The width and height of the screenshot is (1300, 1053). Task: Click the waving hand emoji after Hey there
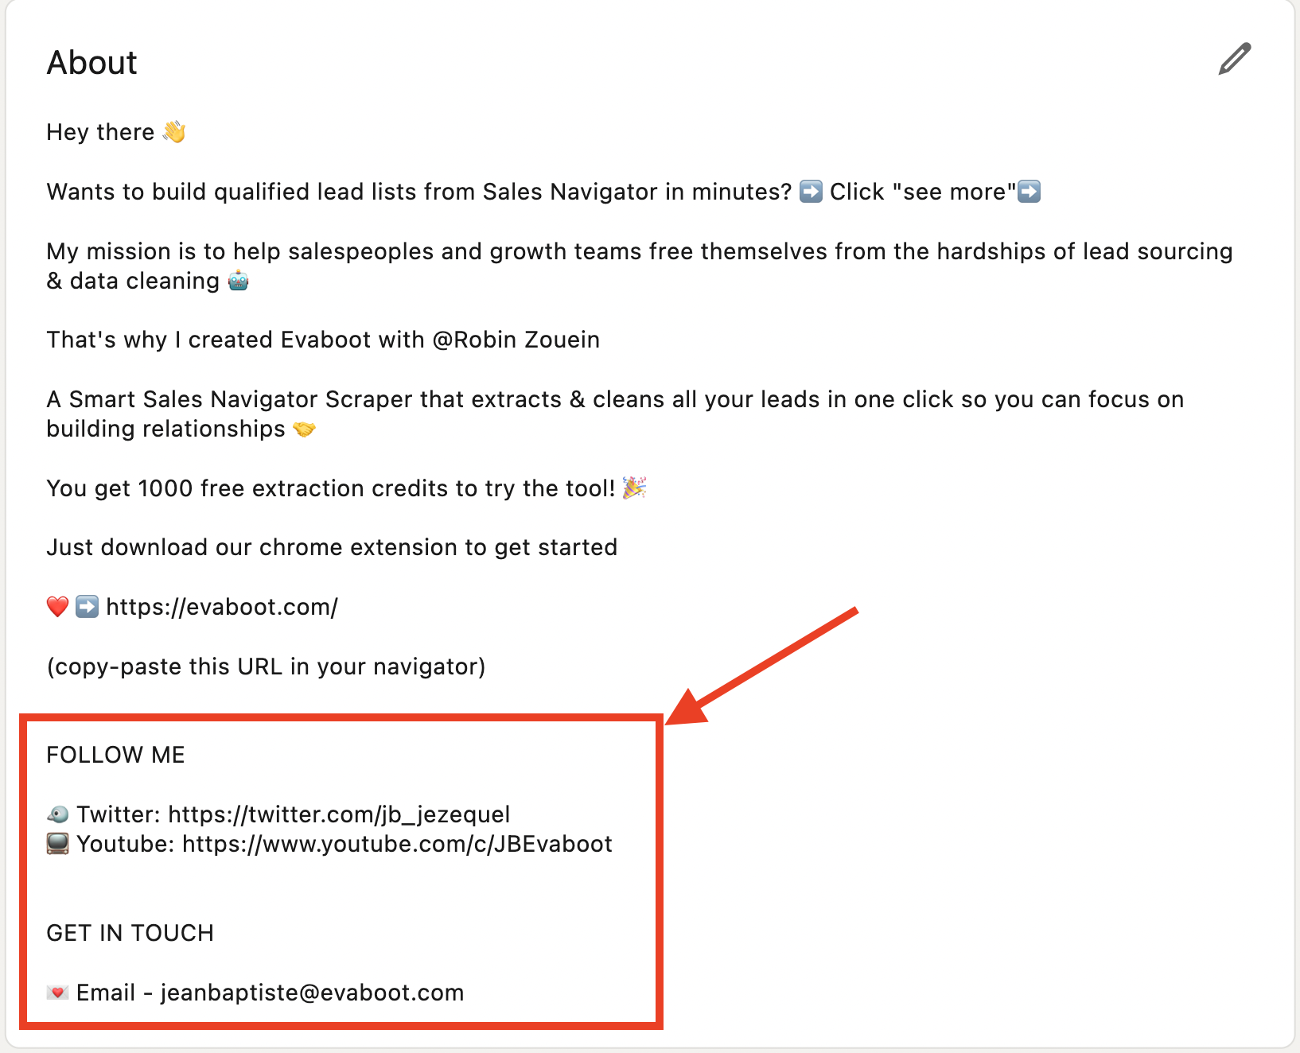click(x=174, y=131)
